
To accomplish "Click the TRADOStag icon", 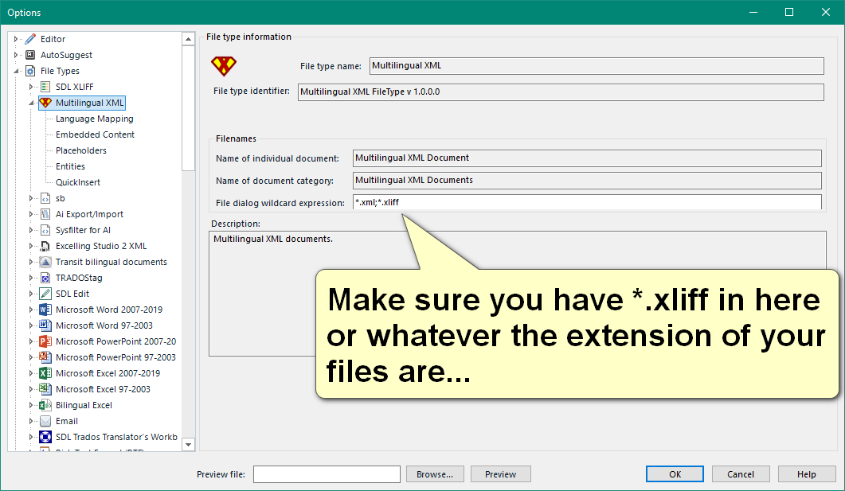I will 46,278.
